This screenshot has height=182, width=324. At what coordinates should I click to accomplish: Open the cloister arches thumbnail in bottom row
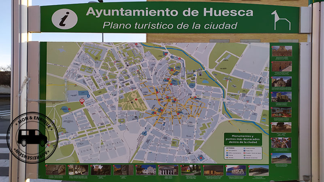point(78,170)
